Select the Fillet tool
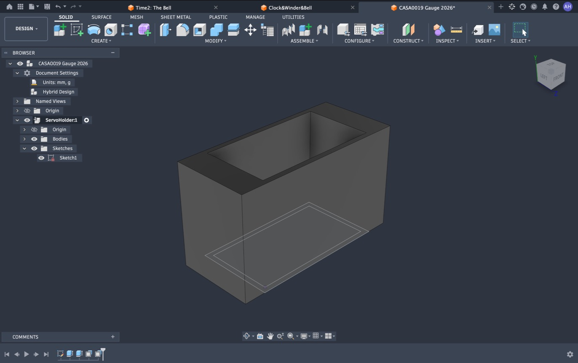Image resolution: width=578 pixels, height=363 pixels. tap(182, 30)
